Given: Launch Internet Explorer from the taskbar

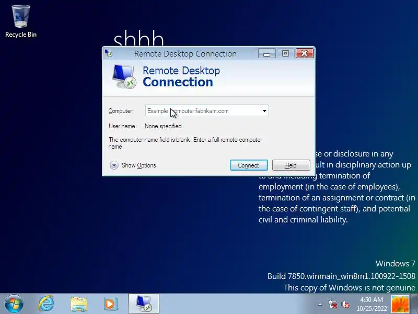Looking at the screenshot, I should click(x=46, y=304).
